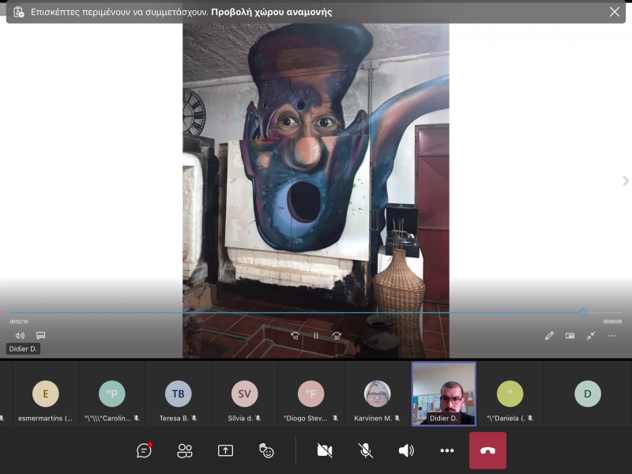Show the participants list
The width and height of the screenshot is (632, 474).
coord(185,450)
